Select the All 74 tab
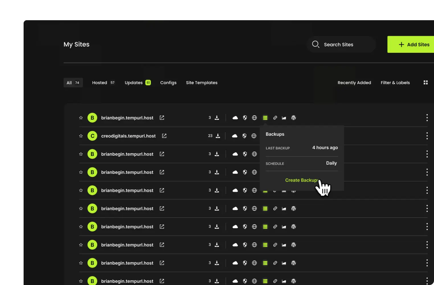 tap(73, 83)
